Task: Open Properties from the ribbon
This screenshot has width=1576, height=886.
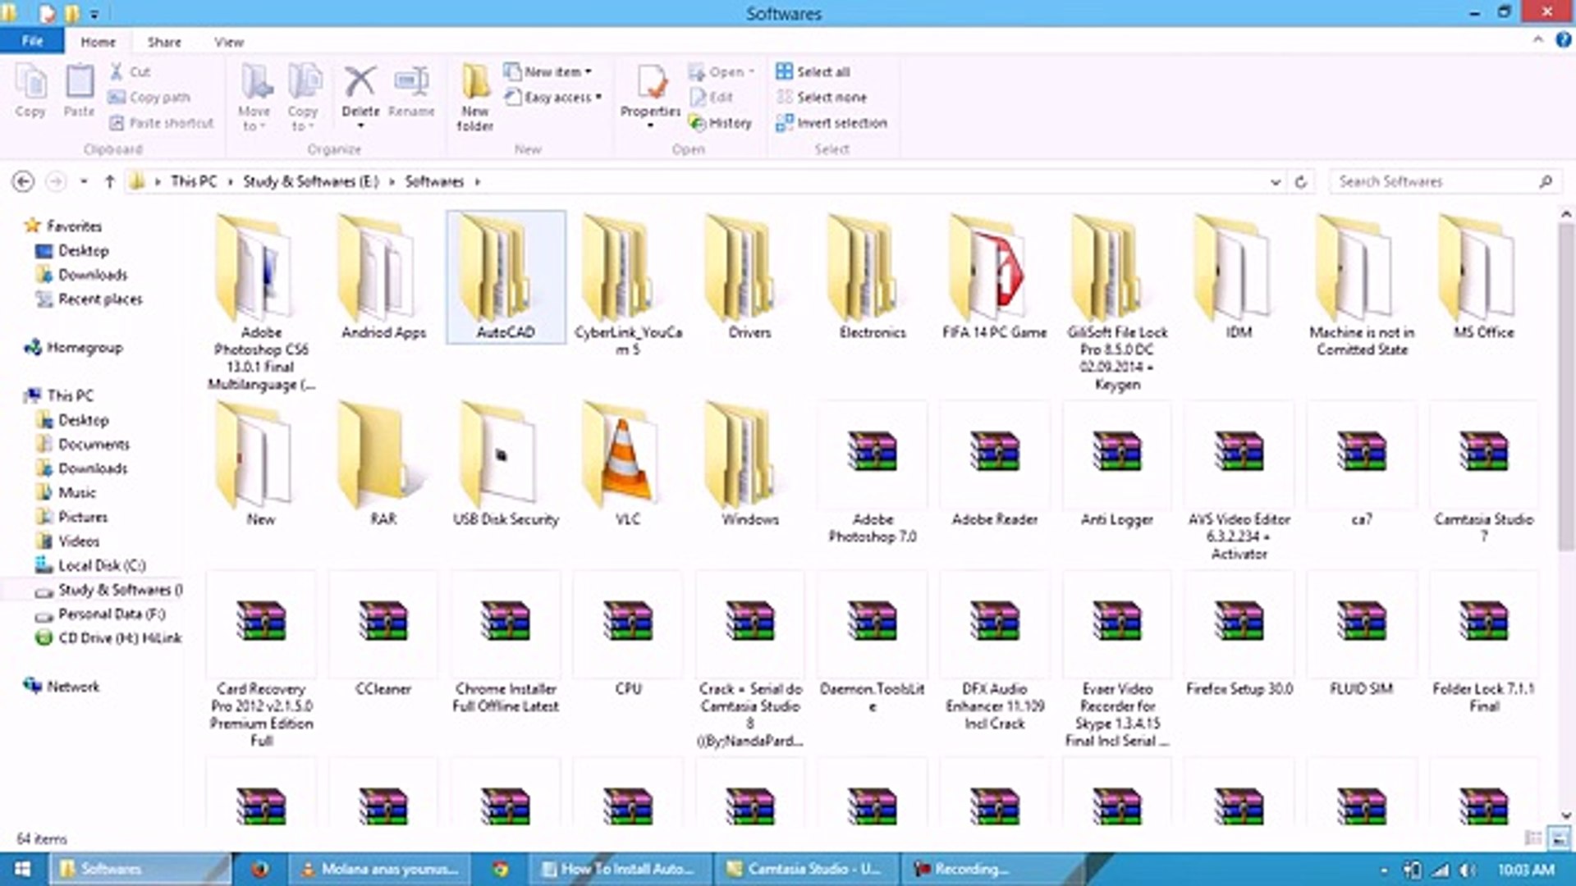Action: click(650, 84)
